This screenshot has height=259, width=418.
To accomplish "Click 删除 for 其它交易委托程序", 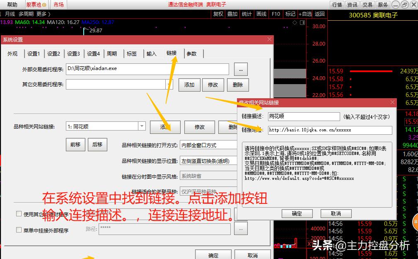I will (x=238, y=85).
